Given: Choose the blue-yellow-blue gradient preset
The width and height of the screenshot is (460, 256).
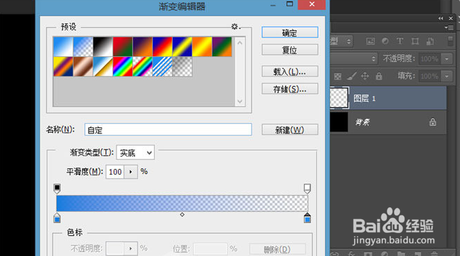Looking at the screenshot, I should tap(182, 47).
